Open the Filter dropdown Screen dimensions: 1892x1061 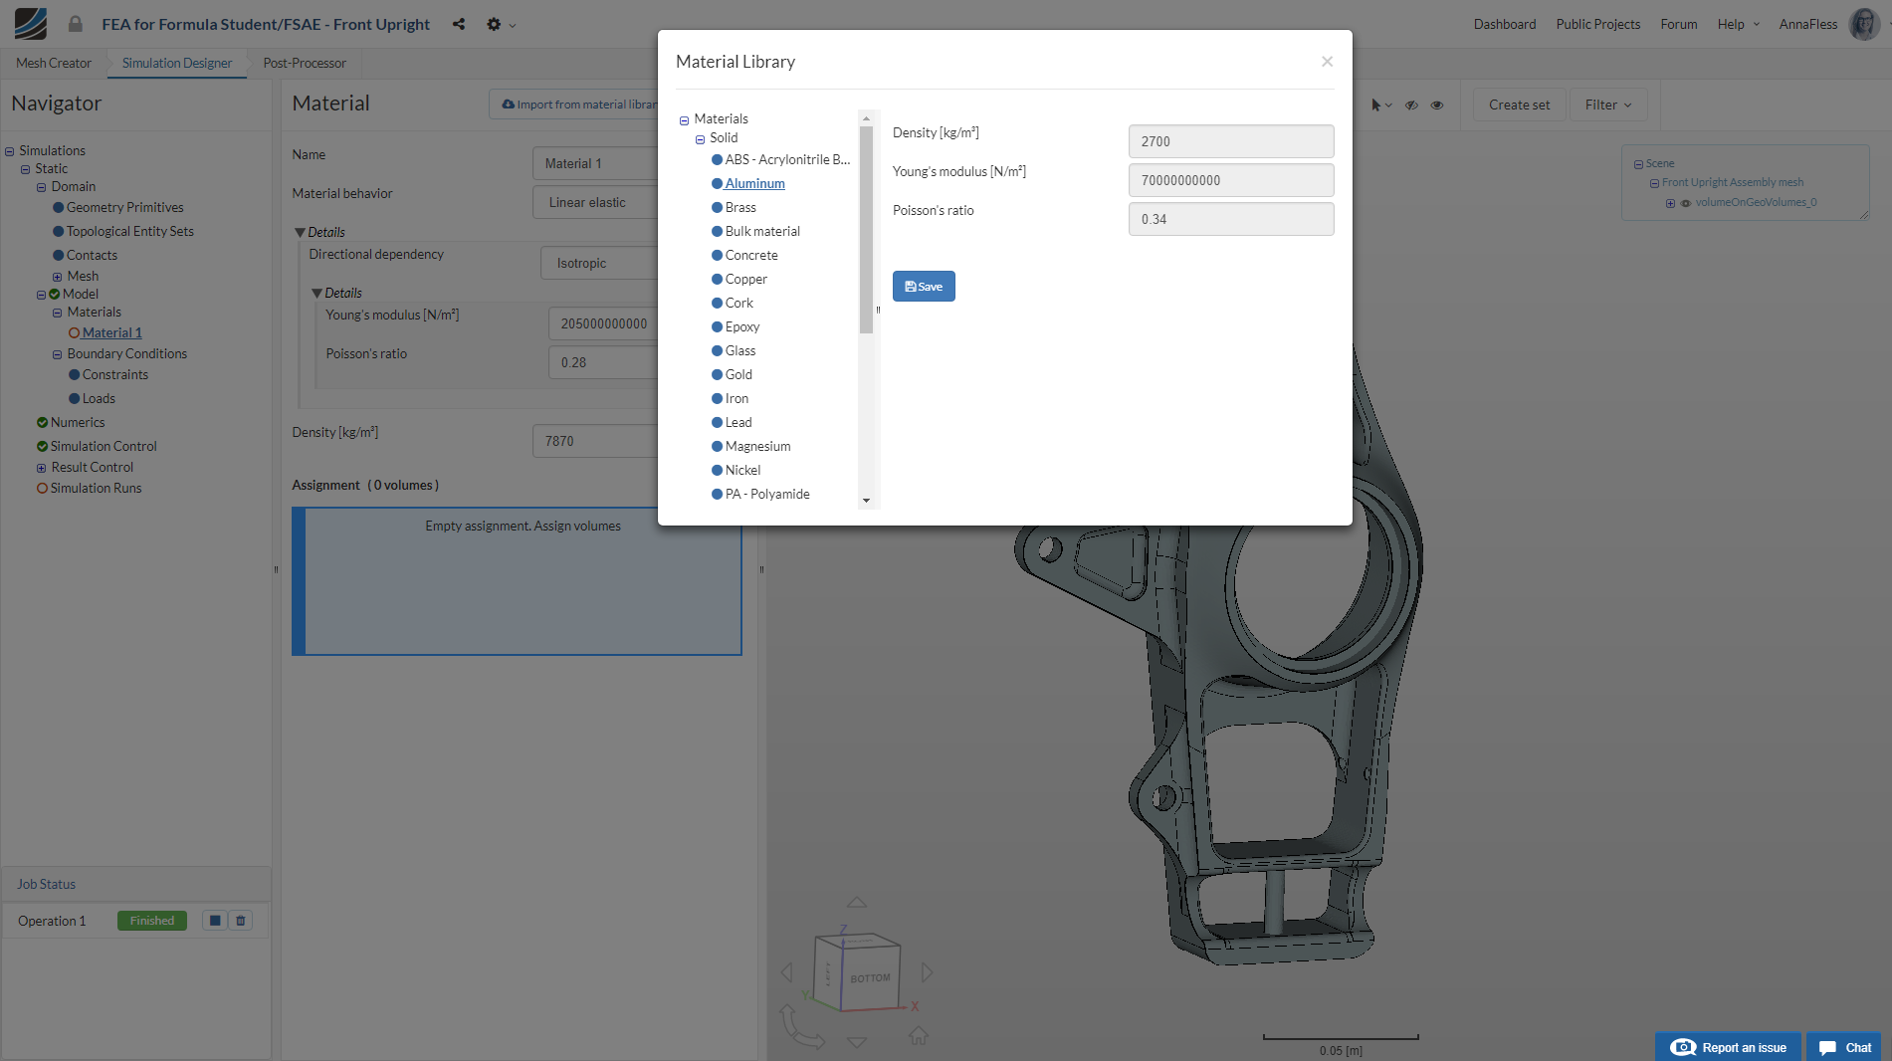pyautogui.click(x=1607, y=105)
